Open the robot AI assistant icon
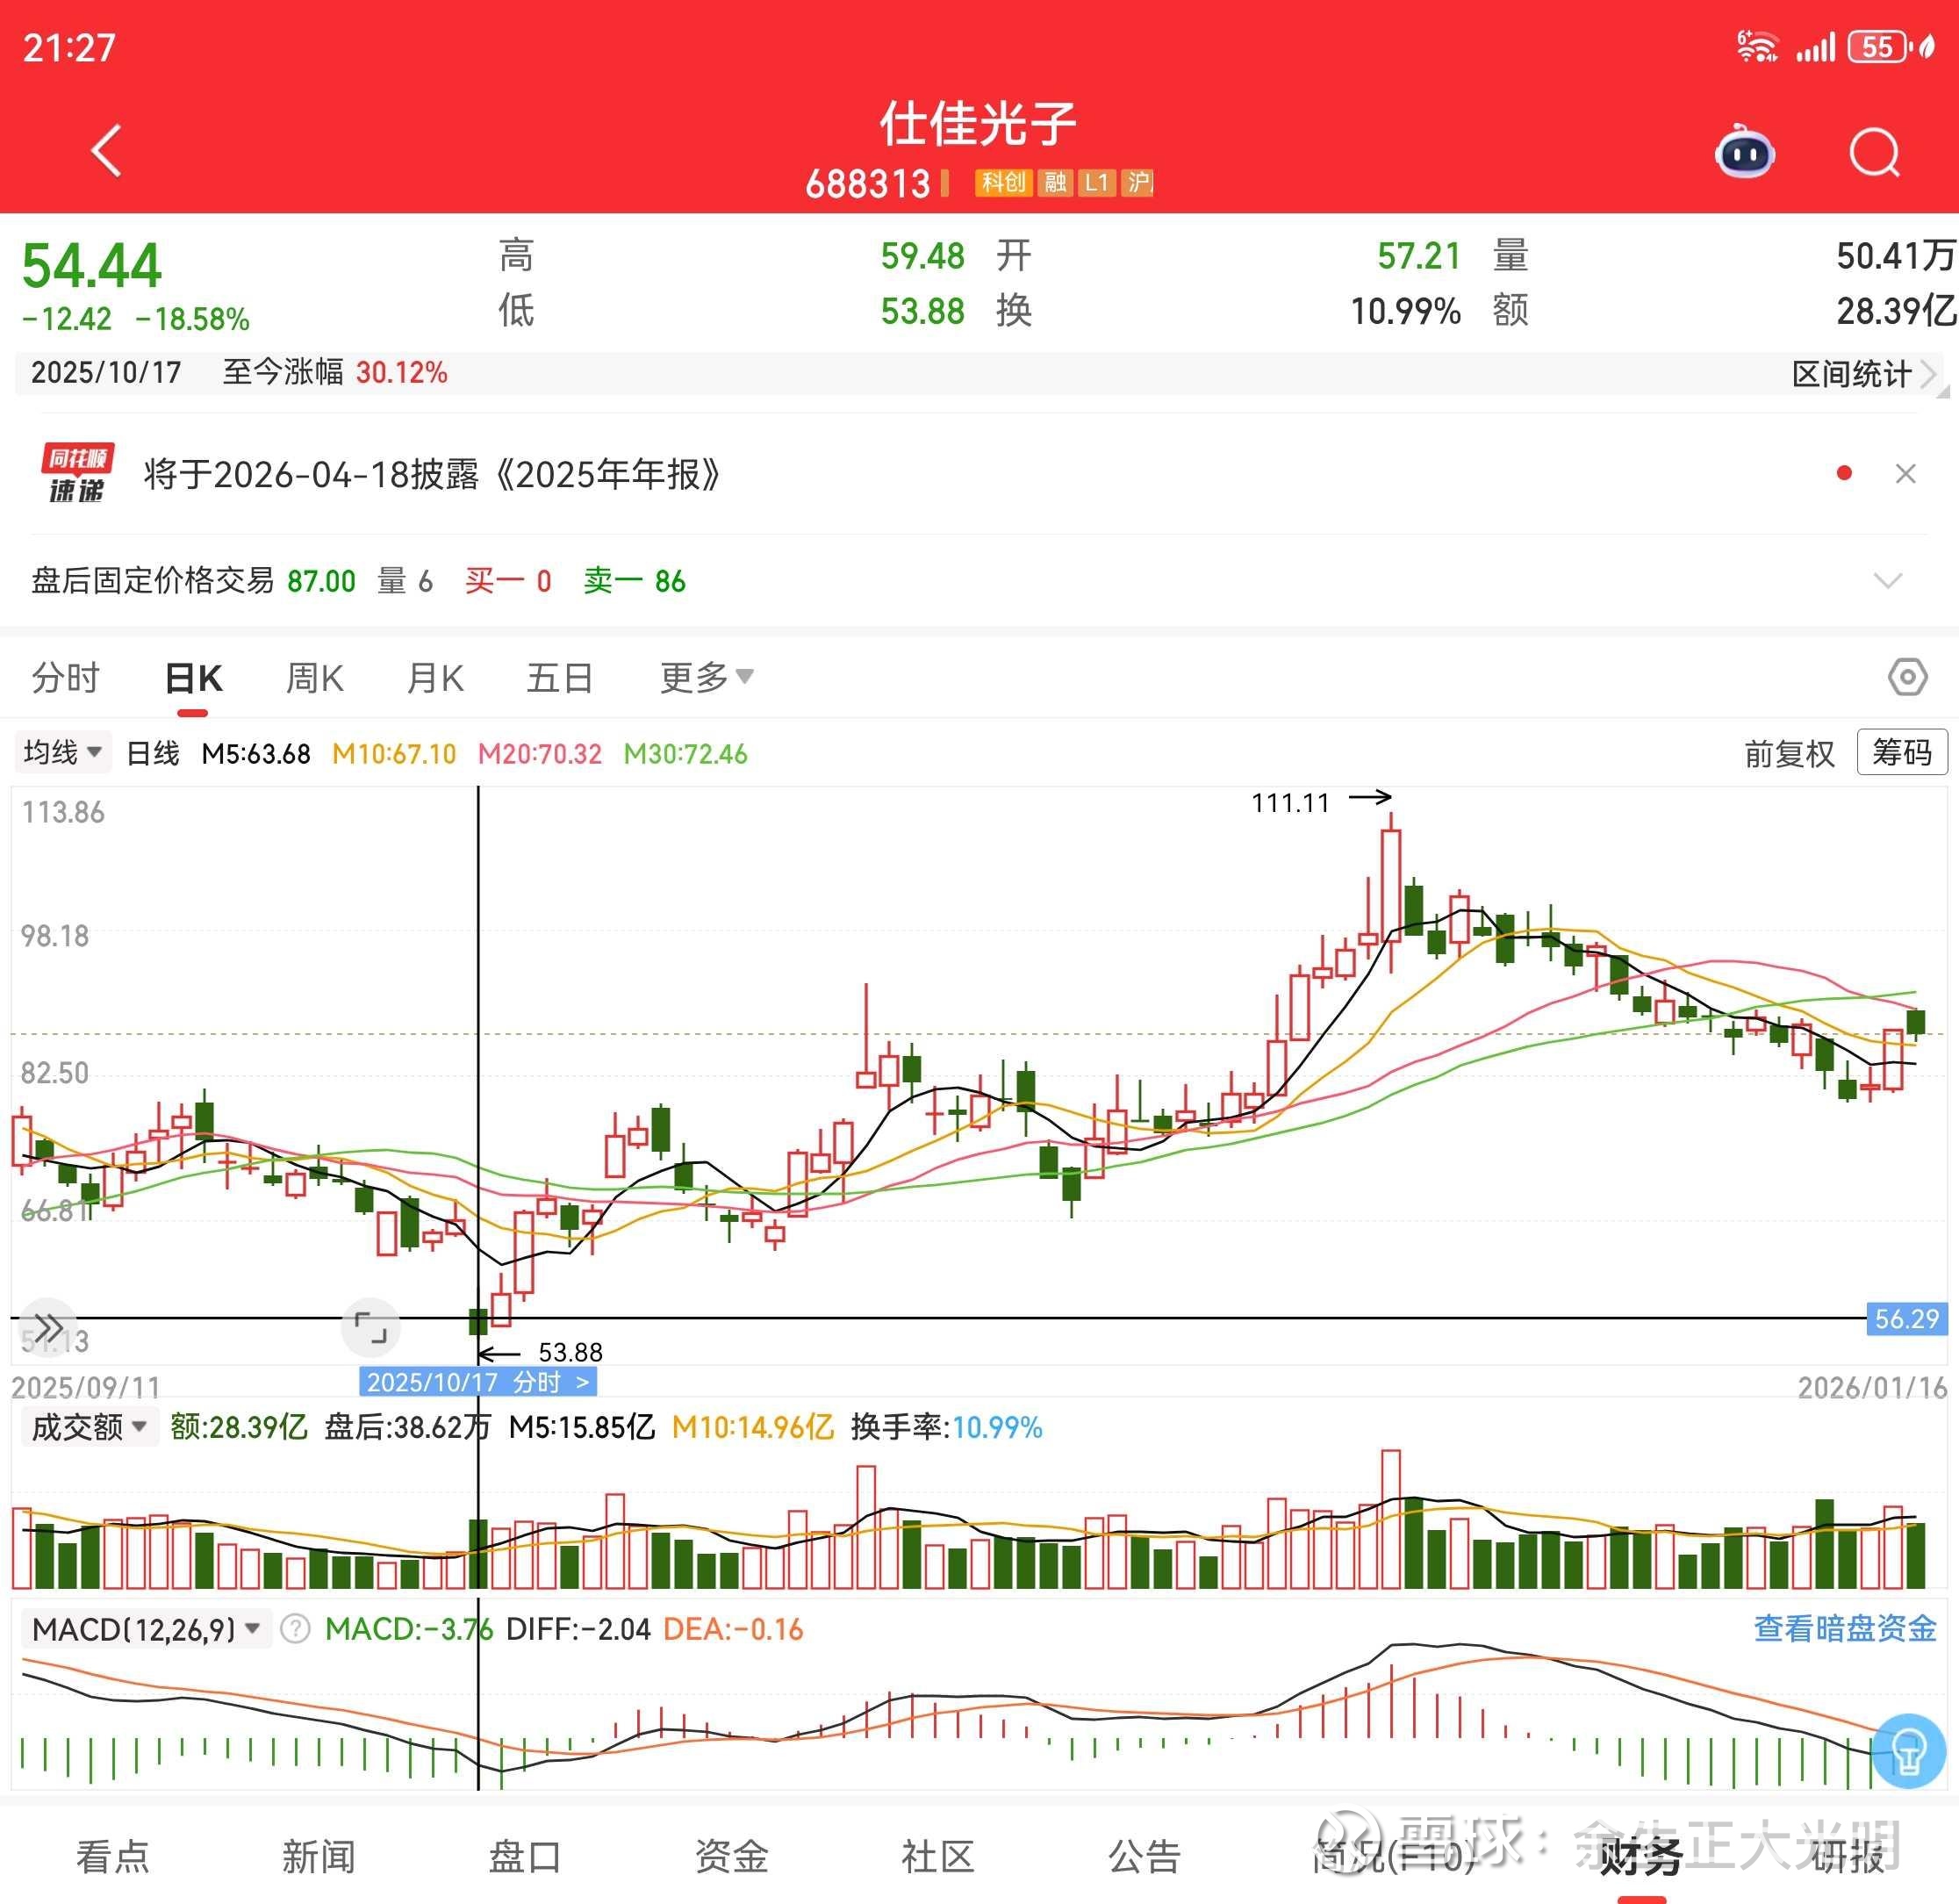The width and height of the screenshot is (1959, 1904). pyautogui.click(x=1745, y=153)
